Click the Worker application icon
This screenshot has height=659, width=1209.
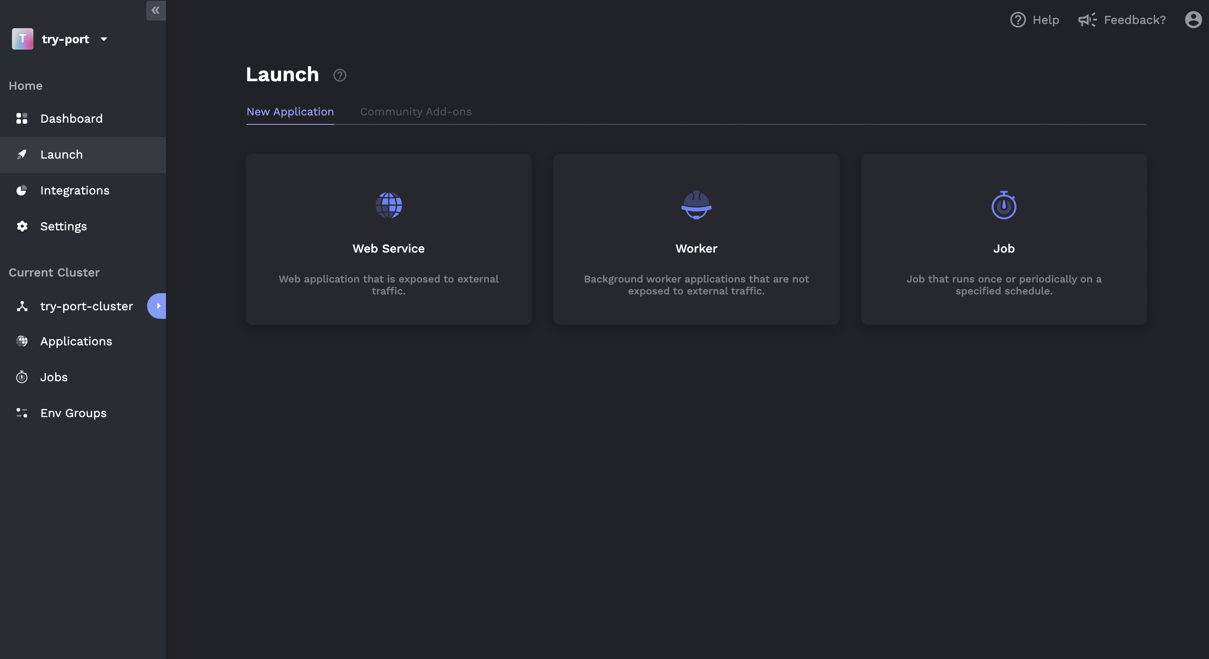pyautogui.click(x=696, y=205)
